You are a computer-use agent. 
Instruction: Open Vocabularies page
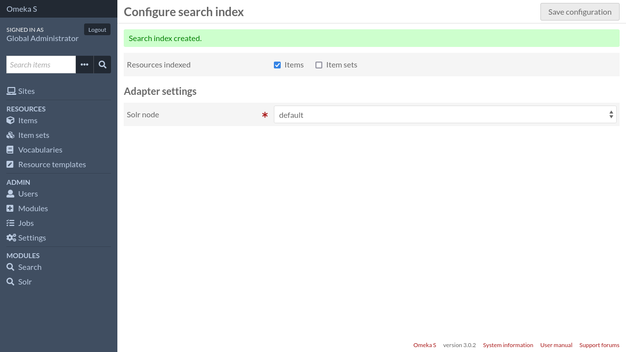click(40, 150)
